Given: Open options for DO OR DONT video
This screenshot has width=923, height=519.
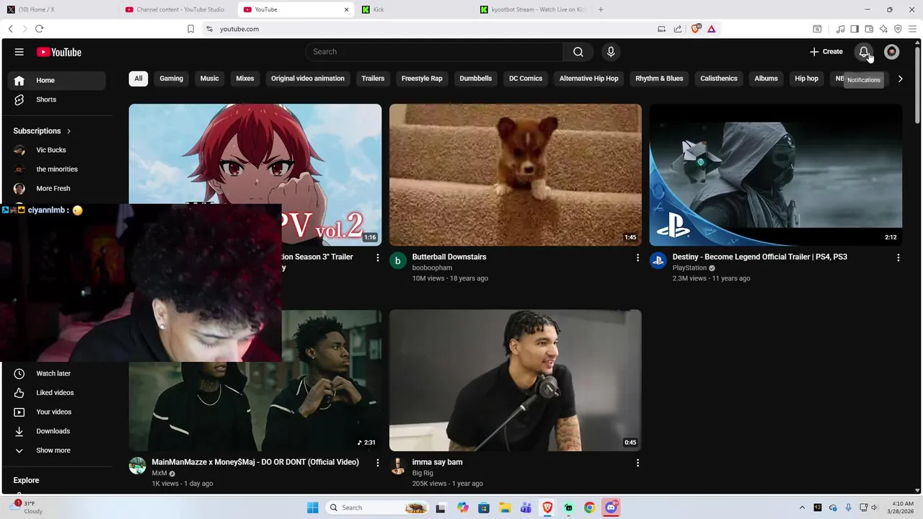Looking at the screenshot, I should click(x=377, y=463).
